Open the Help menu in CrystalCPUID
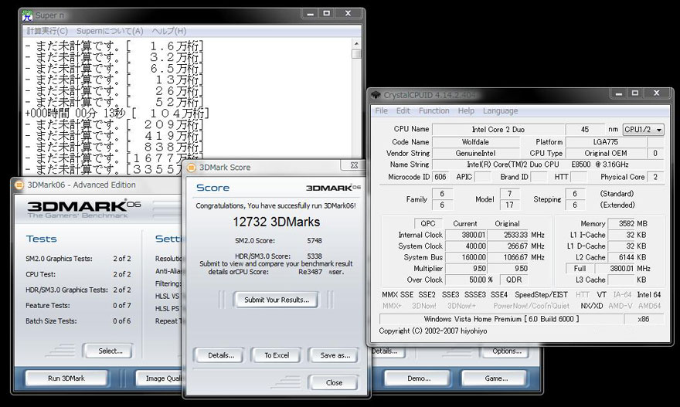Viewport: 680px width, 407px height. point(466,111)
